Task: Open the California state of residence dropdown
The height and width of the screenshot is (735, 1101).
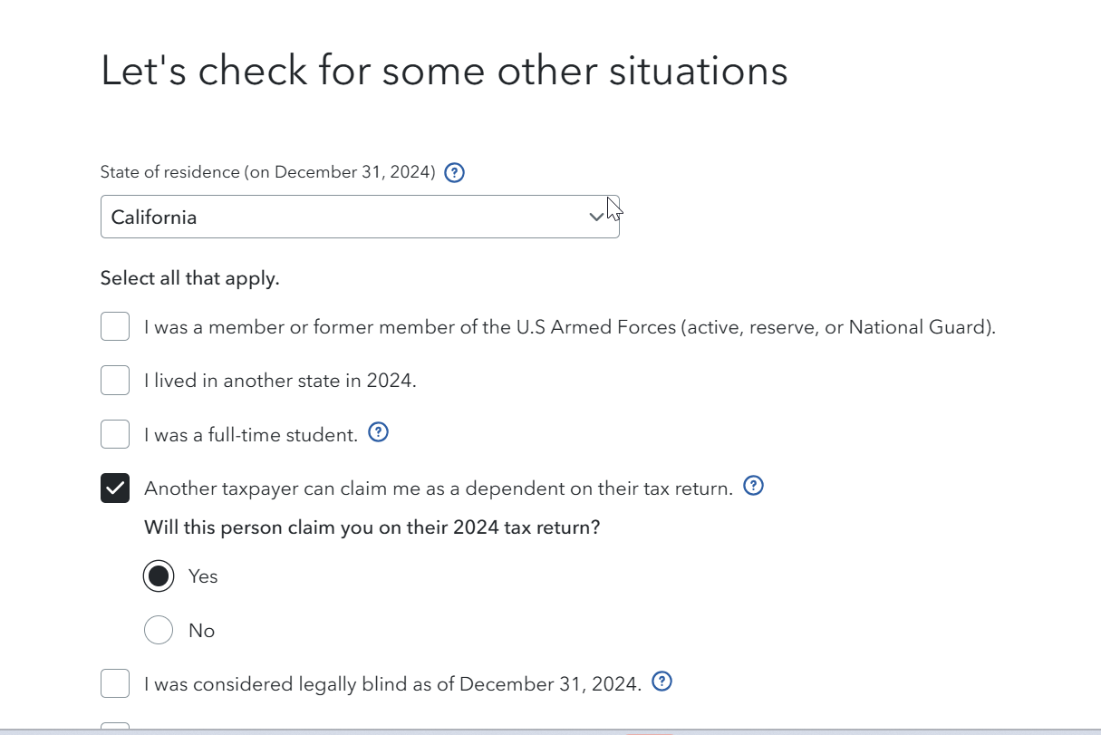Action: pos(344,218)
